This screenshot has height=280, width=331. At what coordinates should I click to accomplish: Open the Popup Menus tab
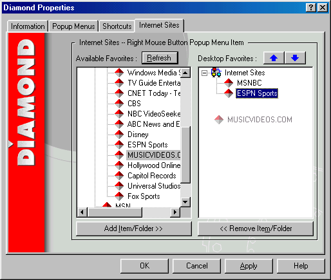click(x=73, y=26)
